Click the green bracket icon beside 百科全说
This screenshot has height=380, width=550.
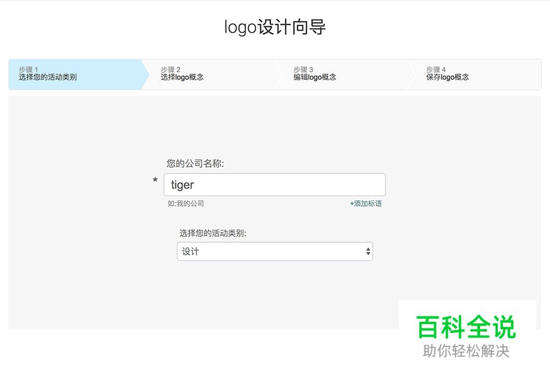(x=419, y=327)
